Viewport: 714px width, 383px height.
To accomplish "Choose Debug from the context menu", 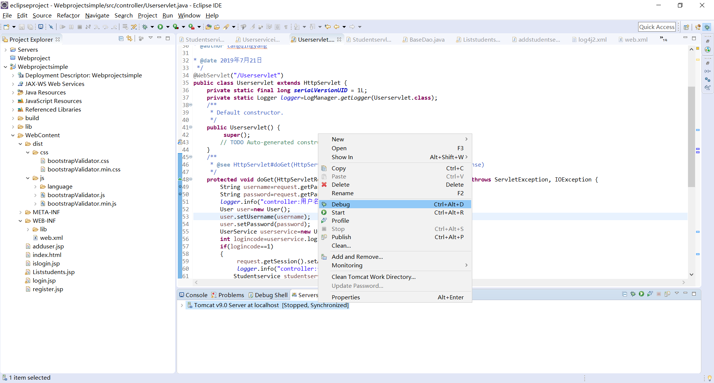I will coord(341,204).
